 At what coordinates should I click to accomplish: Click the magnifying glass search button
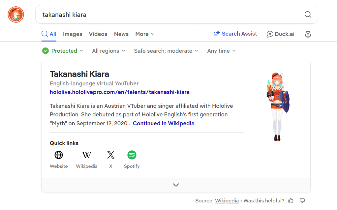pyautogui.click(x=308, y=15)
